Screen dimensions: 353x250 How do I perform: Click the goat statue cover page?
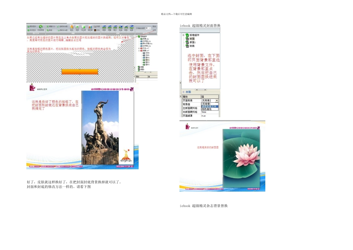[x=108, y=128]
